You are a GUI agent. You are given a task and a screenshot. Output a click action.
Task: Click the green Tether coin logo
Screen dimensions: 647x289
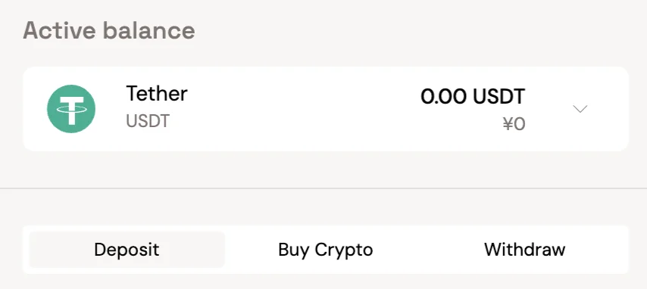(x=71, y=109)
